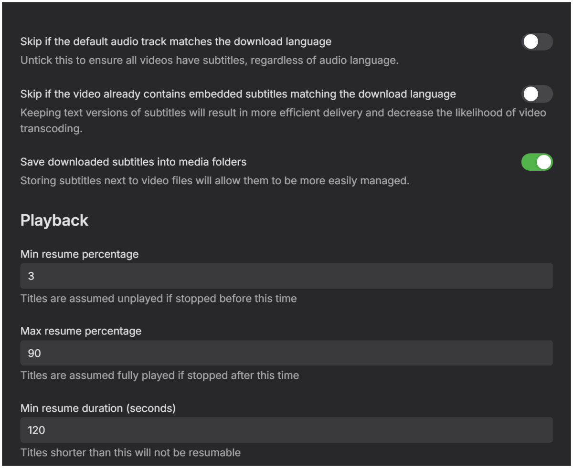The width and height of the screenshot is (573, 468).
Task: Click the Max resume percentage label
Action: [x=80, y=331]
